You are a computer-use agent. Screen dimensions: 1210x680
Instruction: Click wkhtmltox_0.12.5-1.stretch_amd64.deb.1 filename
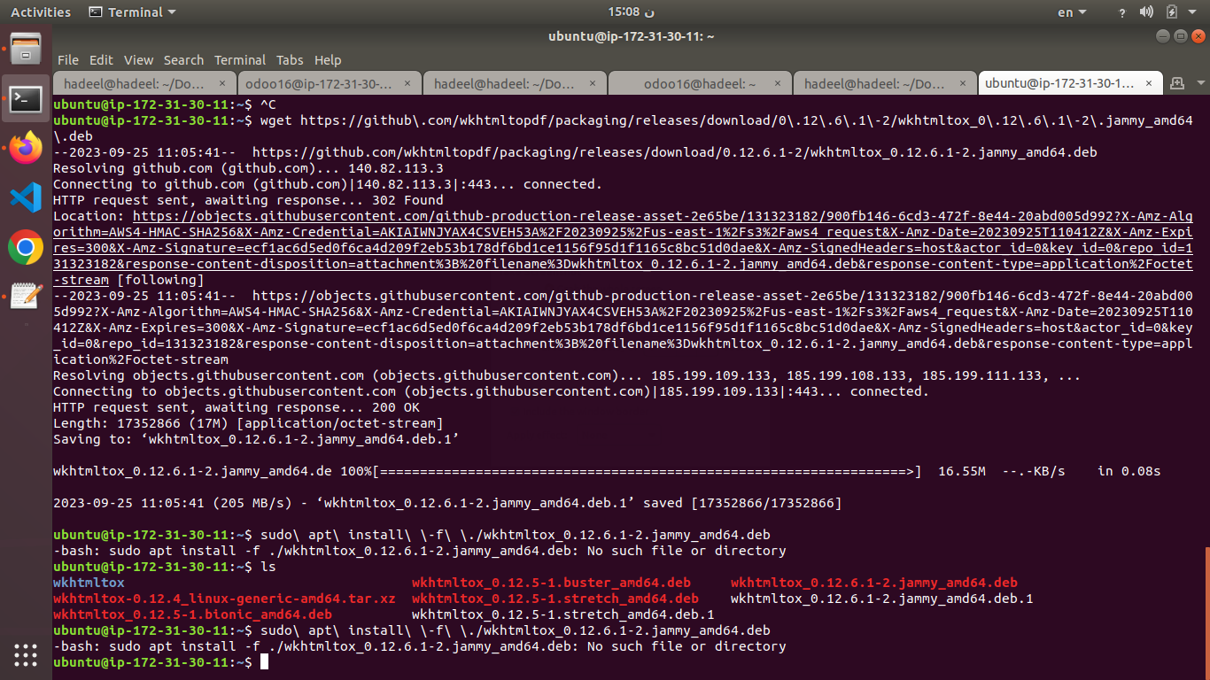pos(563,614)
